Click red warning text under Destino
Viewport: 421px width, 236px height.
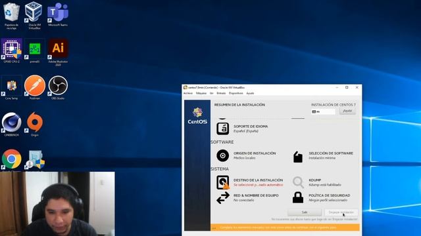tap(258, 185)
